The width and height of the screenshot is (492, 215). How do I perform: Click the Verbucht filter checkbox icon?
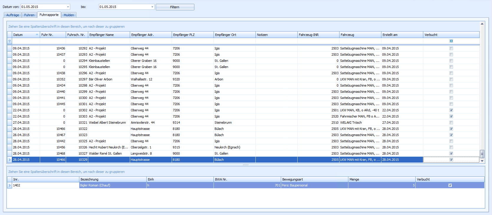coord(451,41)
